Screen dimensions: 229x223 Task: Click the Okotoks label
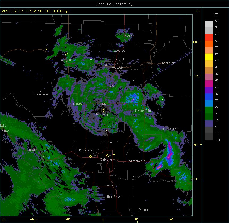pyautogui.click(x=109, y=185)
